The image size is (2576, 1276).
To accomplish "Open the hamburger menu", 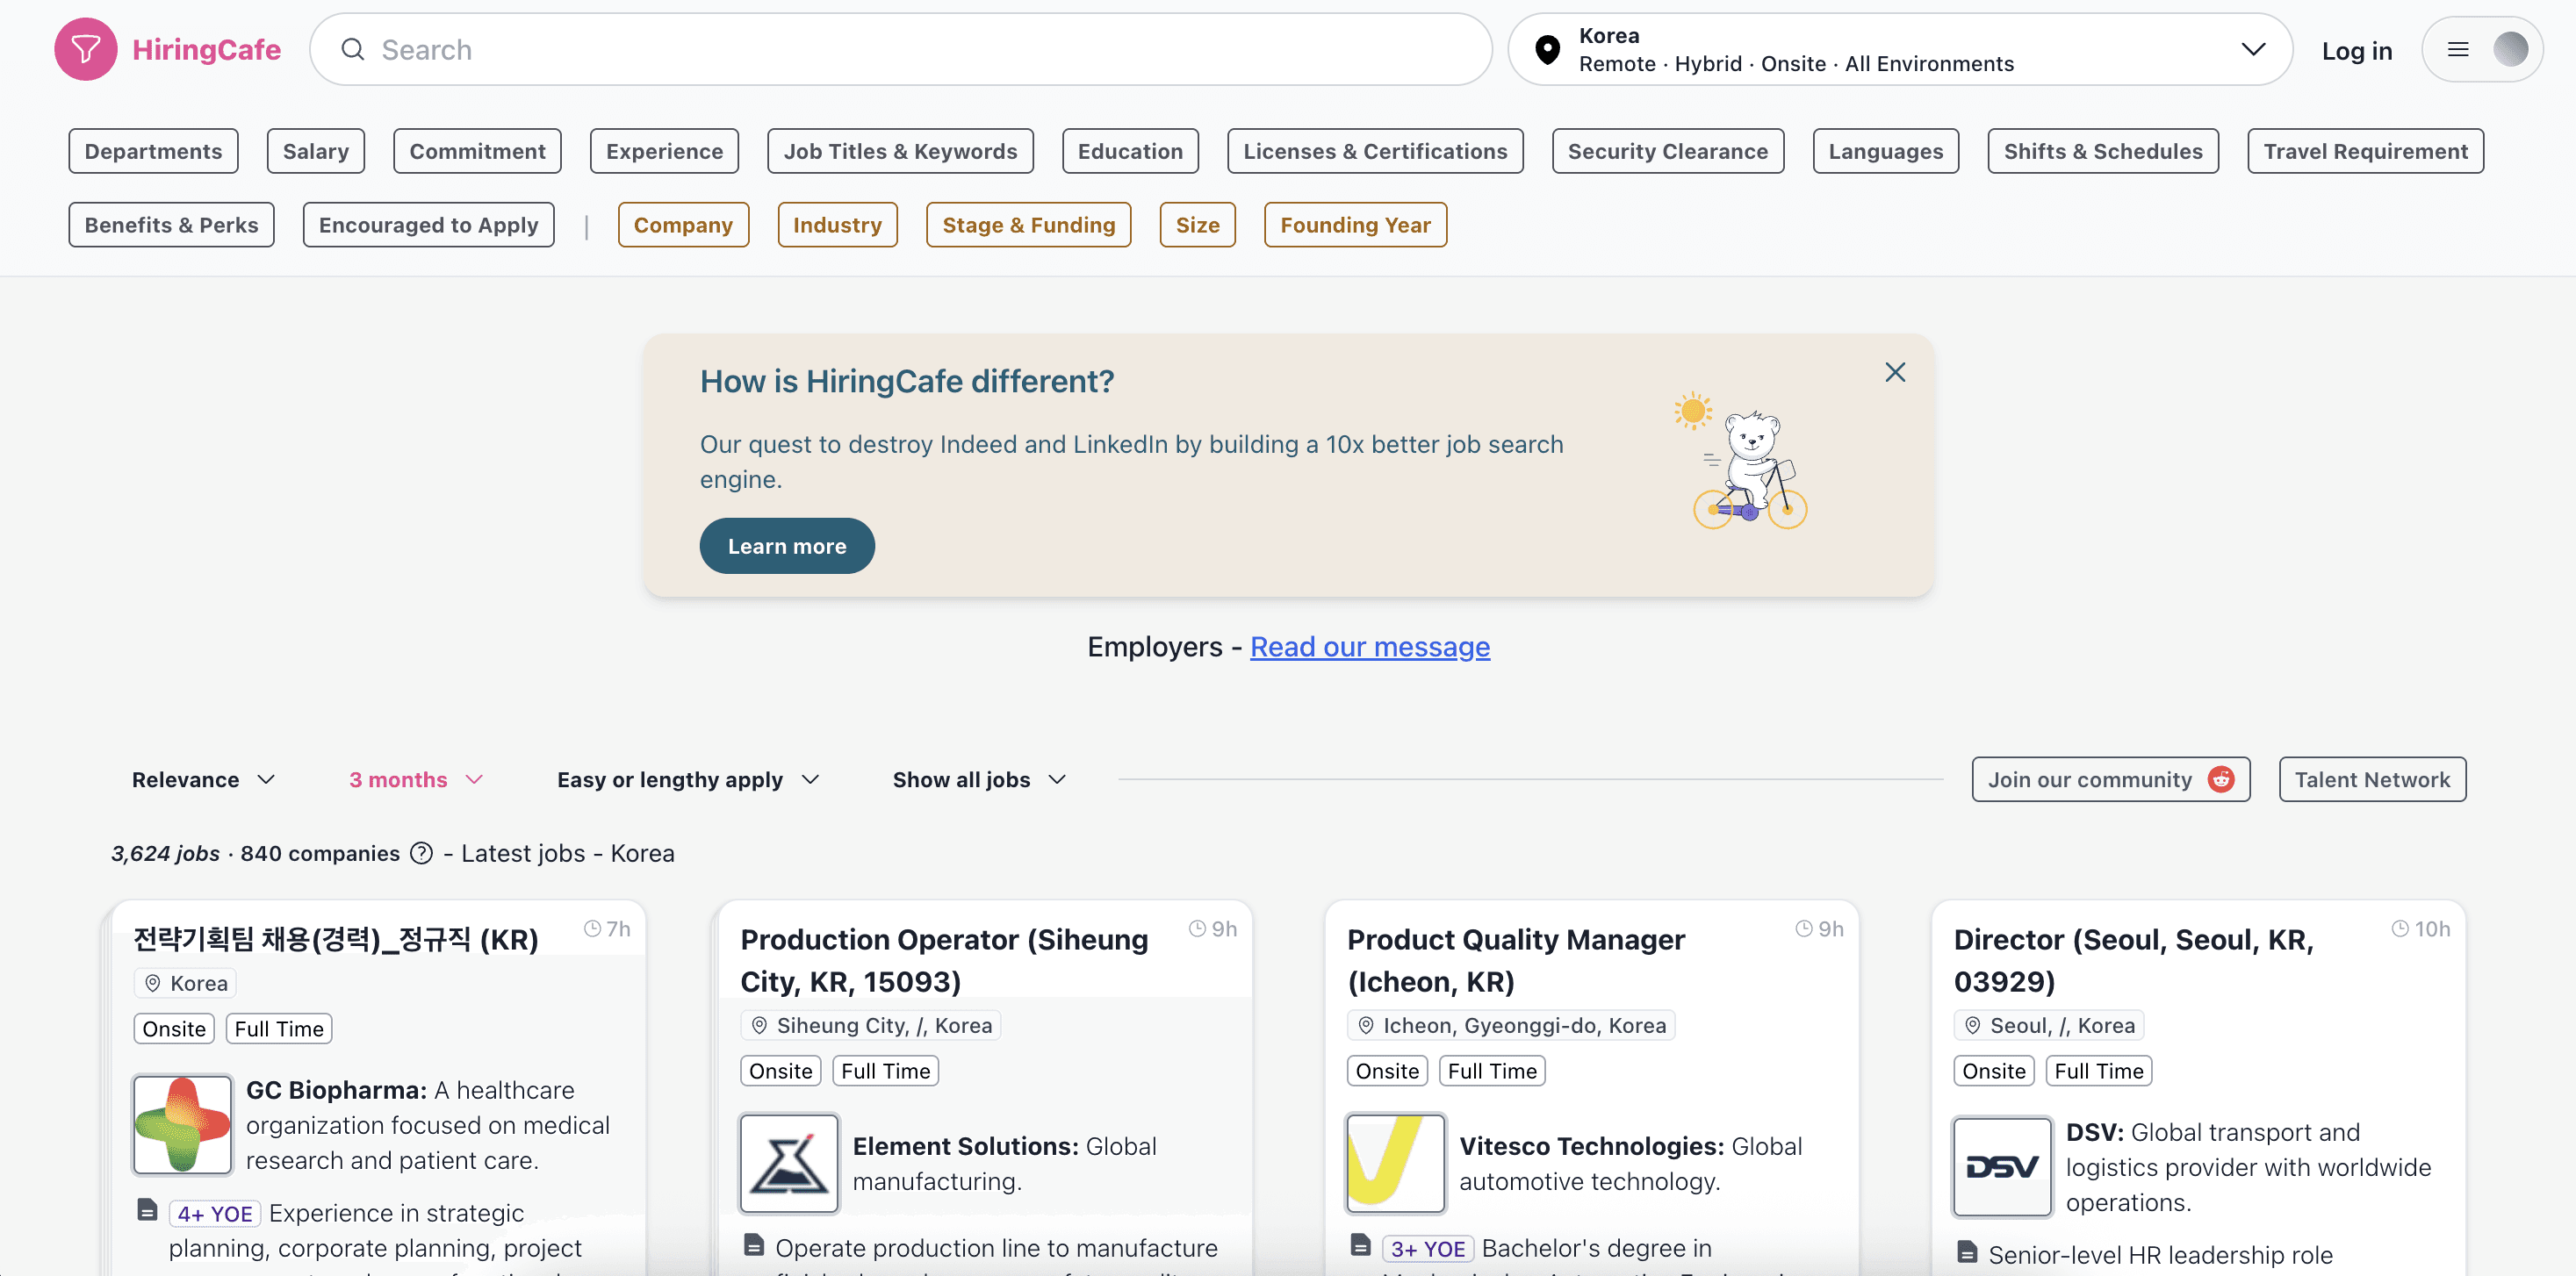I will [2460, 48].
